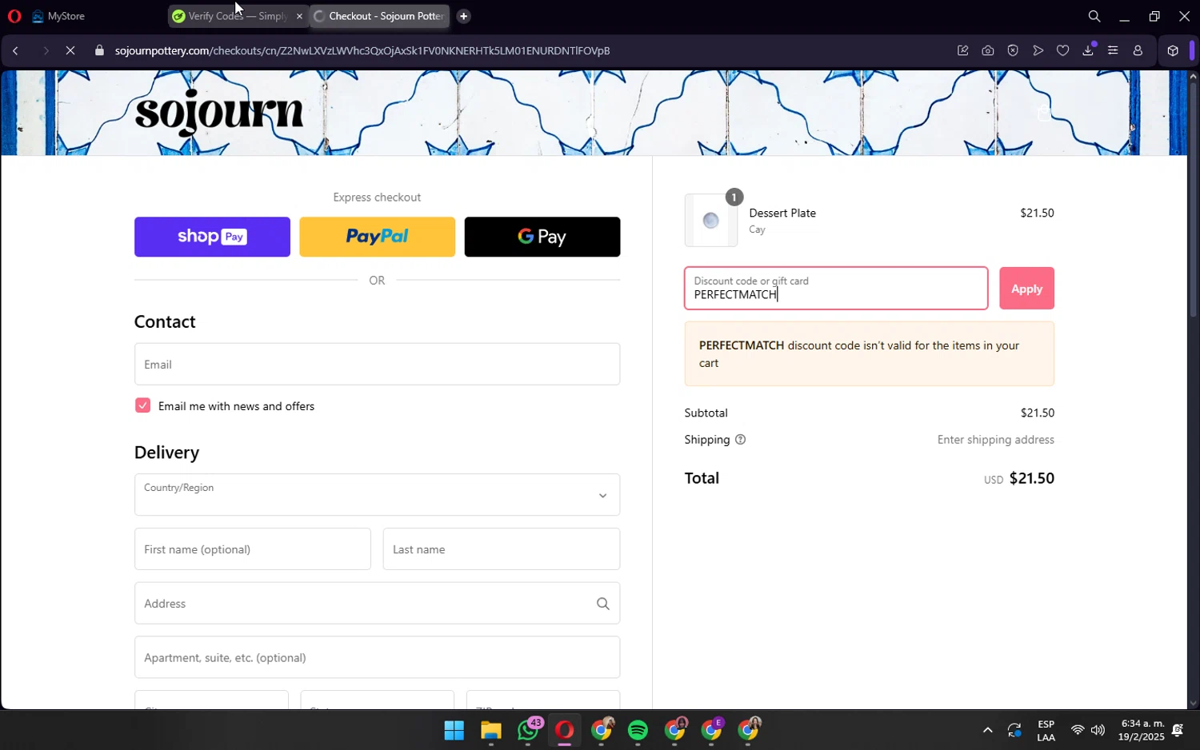The image size is (1200, 750).
Task: Pay with Google Pay button
Action: [542, 237]
